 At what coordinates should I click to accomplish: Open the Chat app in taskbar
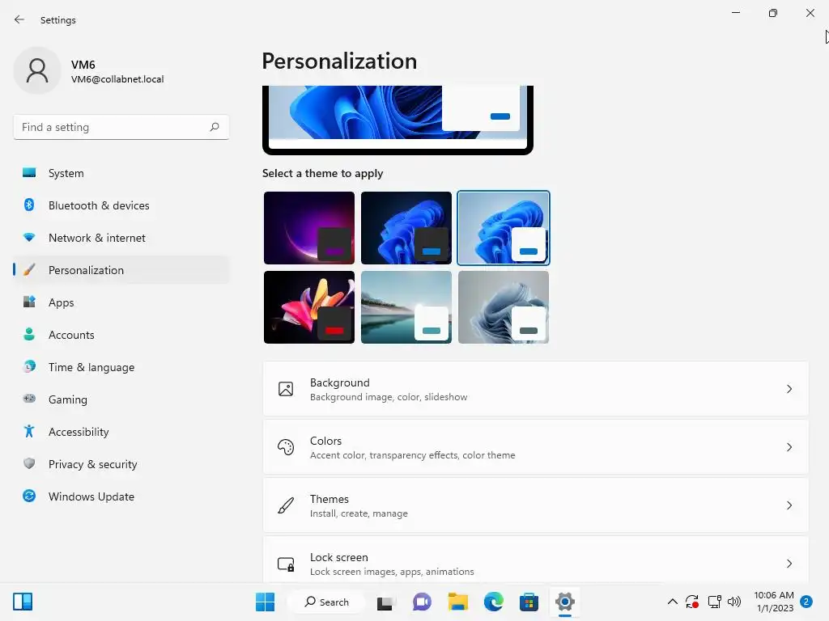[421, 602]
